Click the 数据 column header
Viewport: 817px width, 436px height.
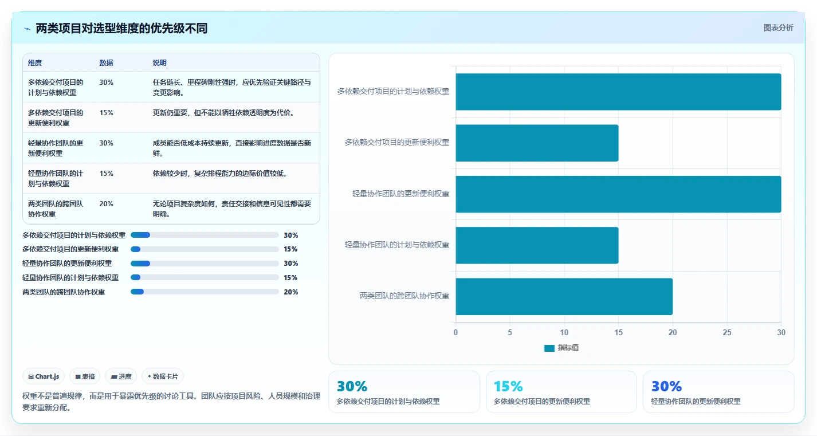(x=106, y=63)
